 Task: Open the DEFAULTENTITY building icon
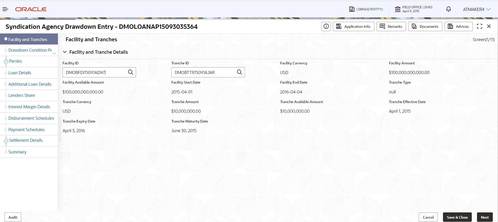tap(352, 9)
